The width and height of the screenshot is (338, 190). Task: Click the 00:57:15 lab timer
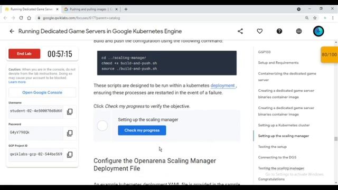[60, 54]
